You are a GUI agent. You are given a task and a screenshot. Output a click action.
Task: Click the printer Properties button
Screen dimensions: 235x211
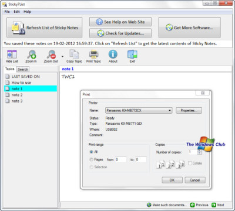pos(189,110)
